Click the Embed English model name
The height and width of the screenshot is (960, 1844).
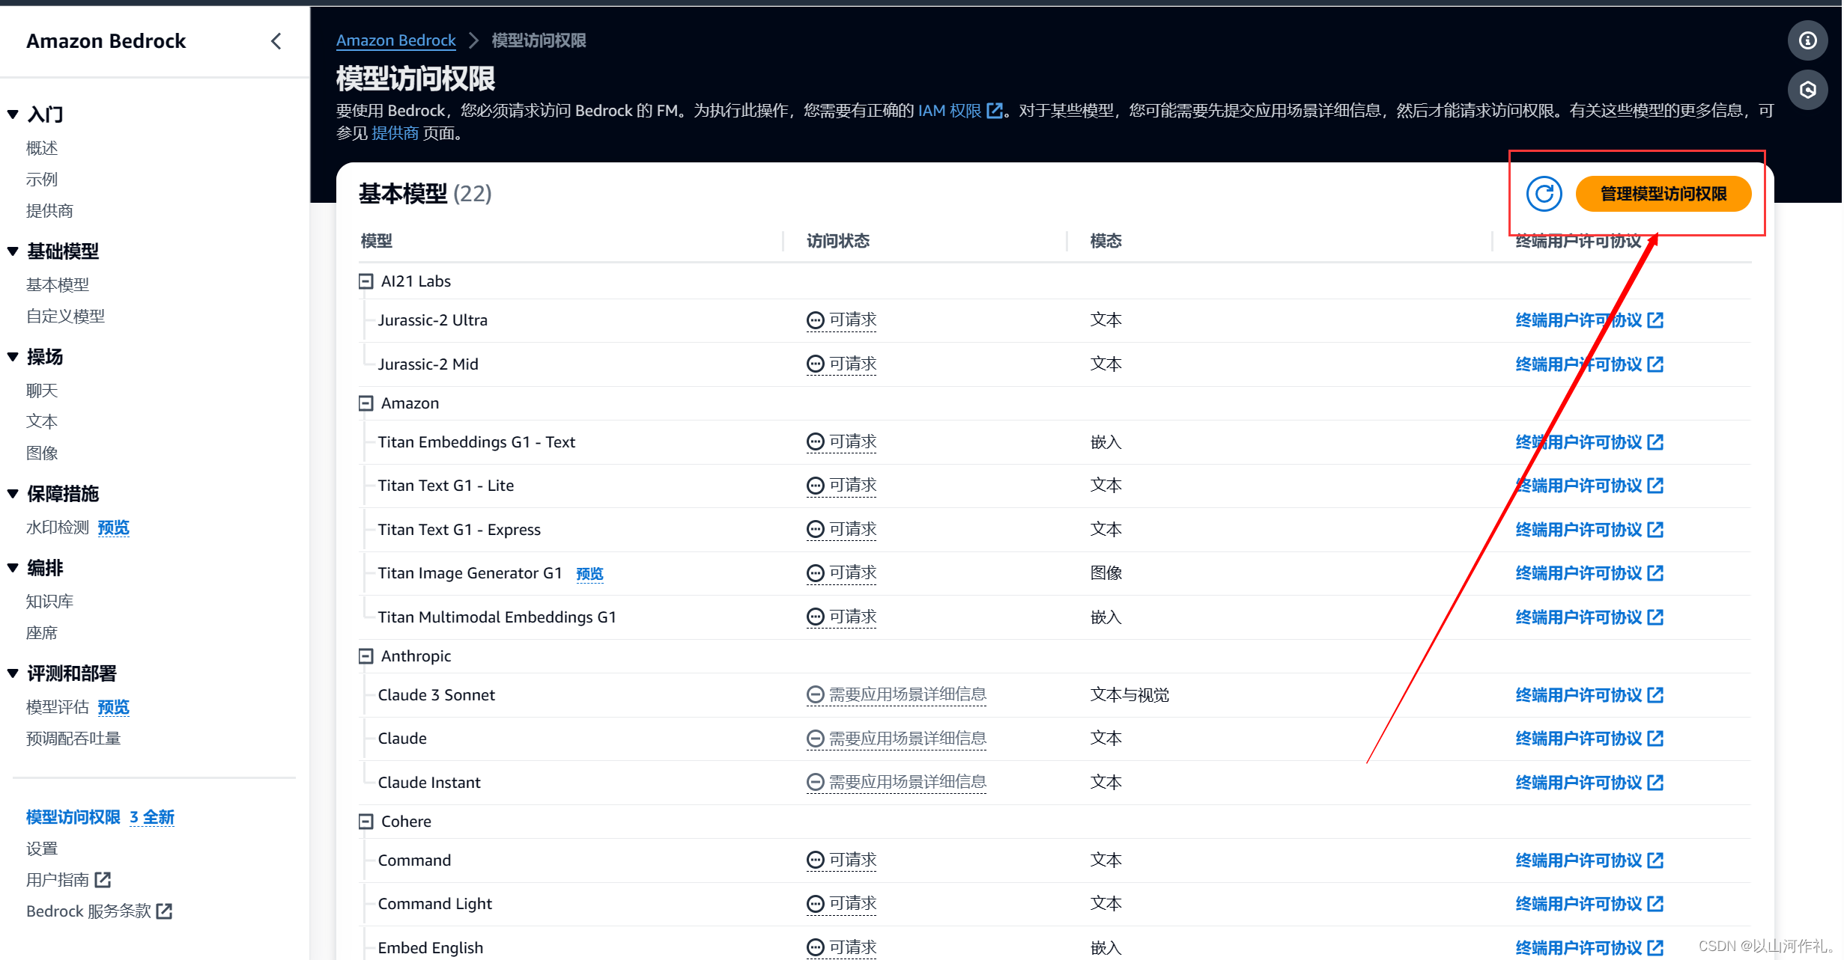coord(430,948)
